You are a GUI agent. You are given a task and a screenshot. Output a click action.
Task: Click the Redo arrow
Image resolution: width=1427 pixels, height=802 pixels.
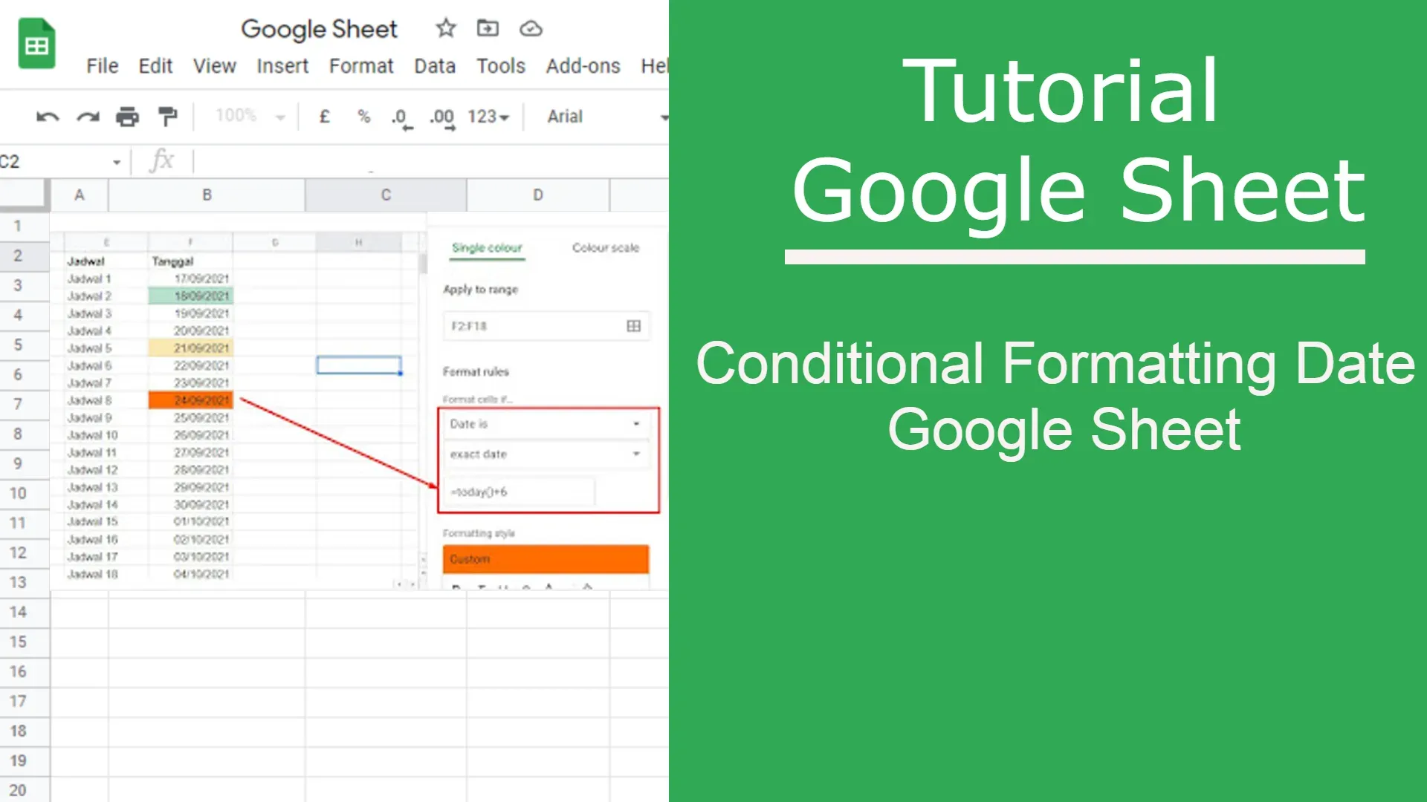(88, 117)
